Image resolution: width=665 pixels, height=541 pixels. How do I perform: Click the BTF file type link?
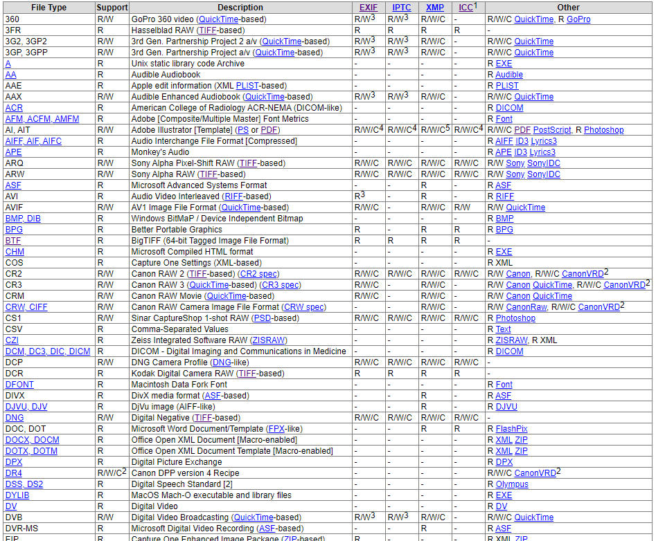(12, 241)
